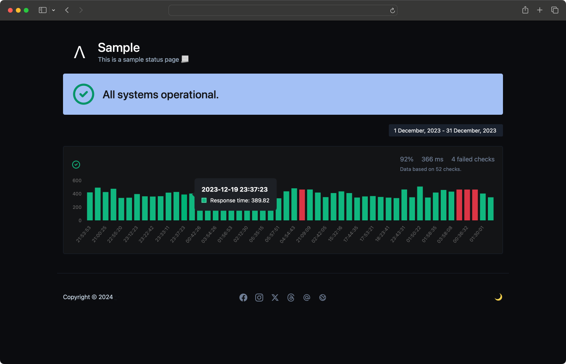This screenshot has height=364, width=566.
Task: Open the Facebook link in footer
Action: click(243, 298)
